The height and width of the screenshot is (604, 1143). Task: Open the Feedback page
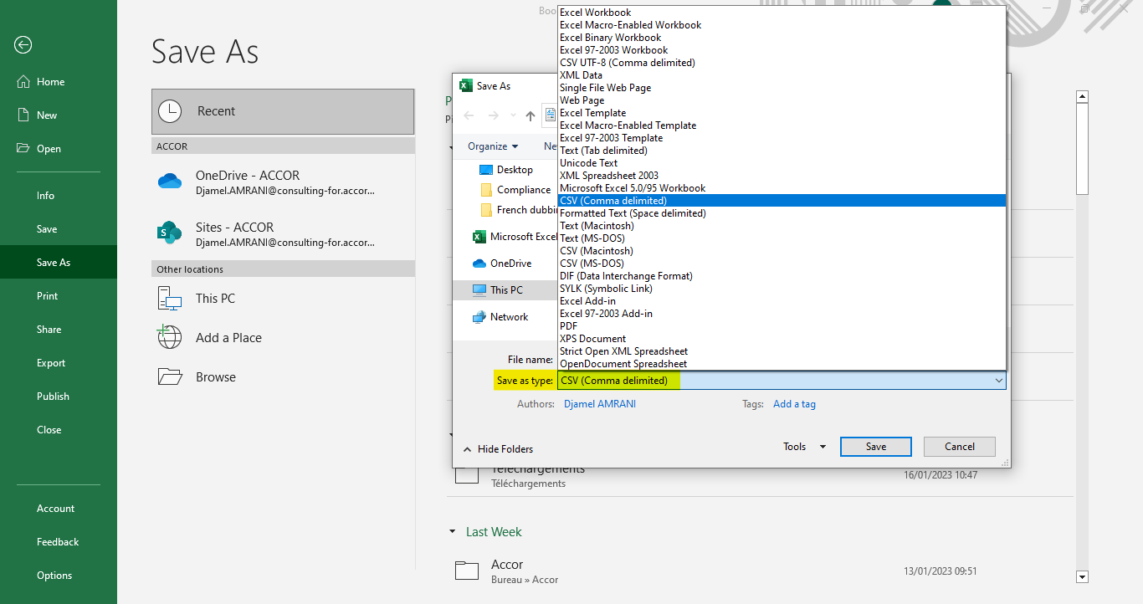click(59, 542)
